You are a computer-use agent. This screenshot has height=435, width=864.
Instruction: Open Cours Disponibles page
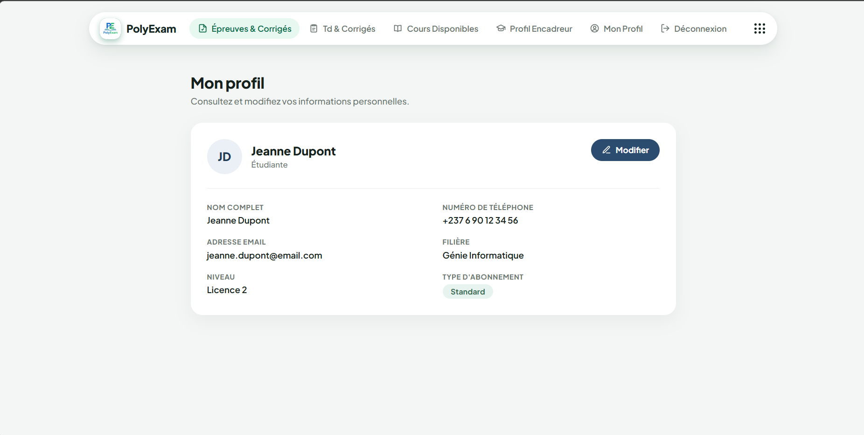436,28
